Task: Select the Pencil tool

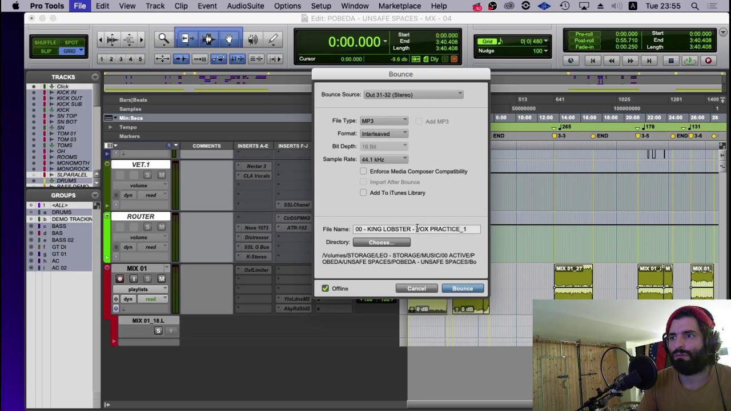Action: coord(273,39)
